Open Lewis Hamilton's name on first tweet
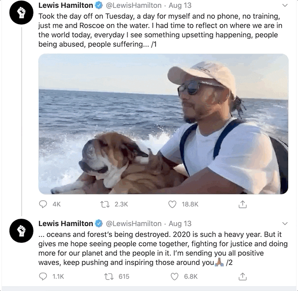Screen dimensions: 298x291 point(65,5)
